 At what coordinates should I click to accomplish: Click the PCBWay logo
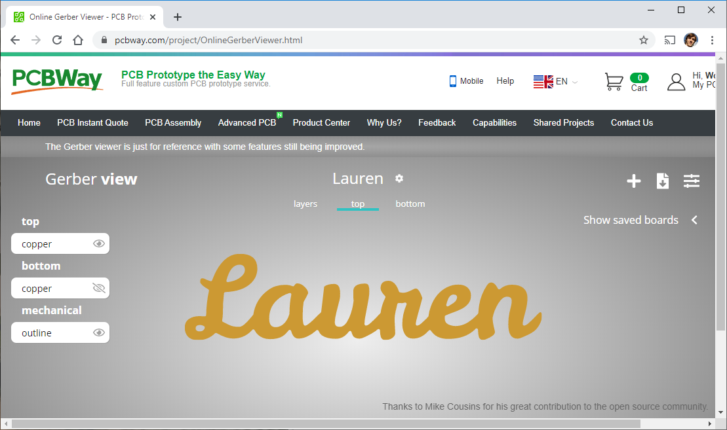[56, 81]
